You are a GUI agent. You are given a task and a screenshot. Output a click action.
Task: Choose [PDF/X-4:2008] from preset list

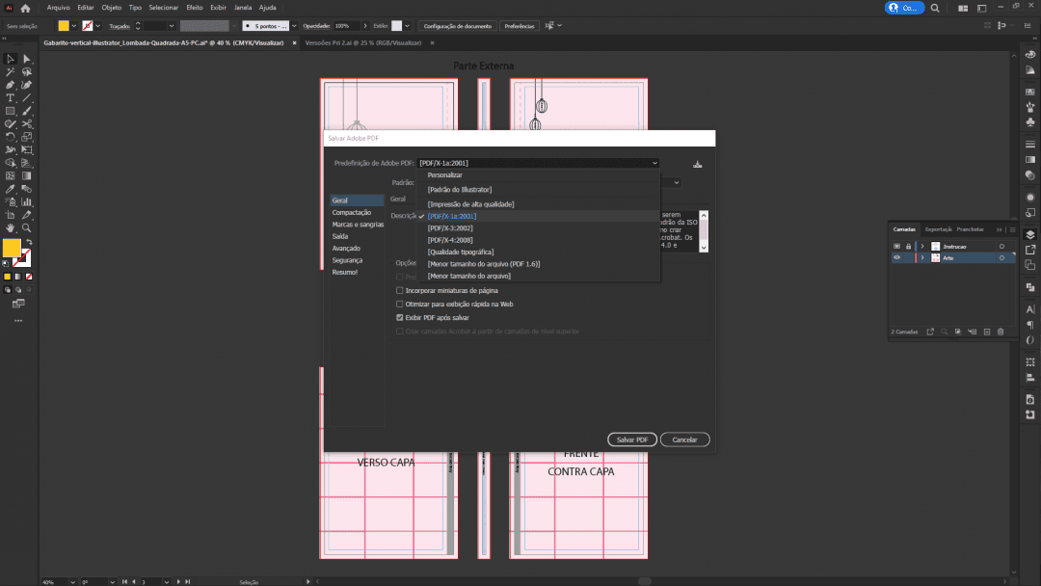pyautogui.click(x=450, y=240)
